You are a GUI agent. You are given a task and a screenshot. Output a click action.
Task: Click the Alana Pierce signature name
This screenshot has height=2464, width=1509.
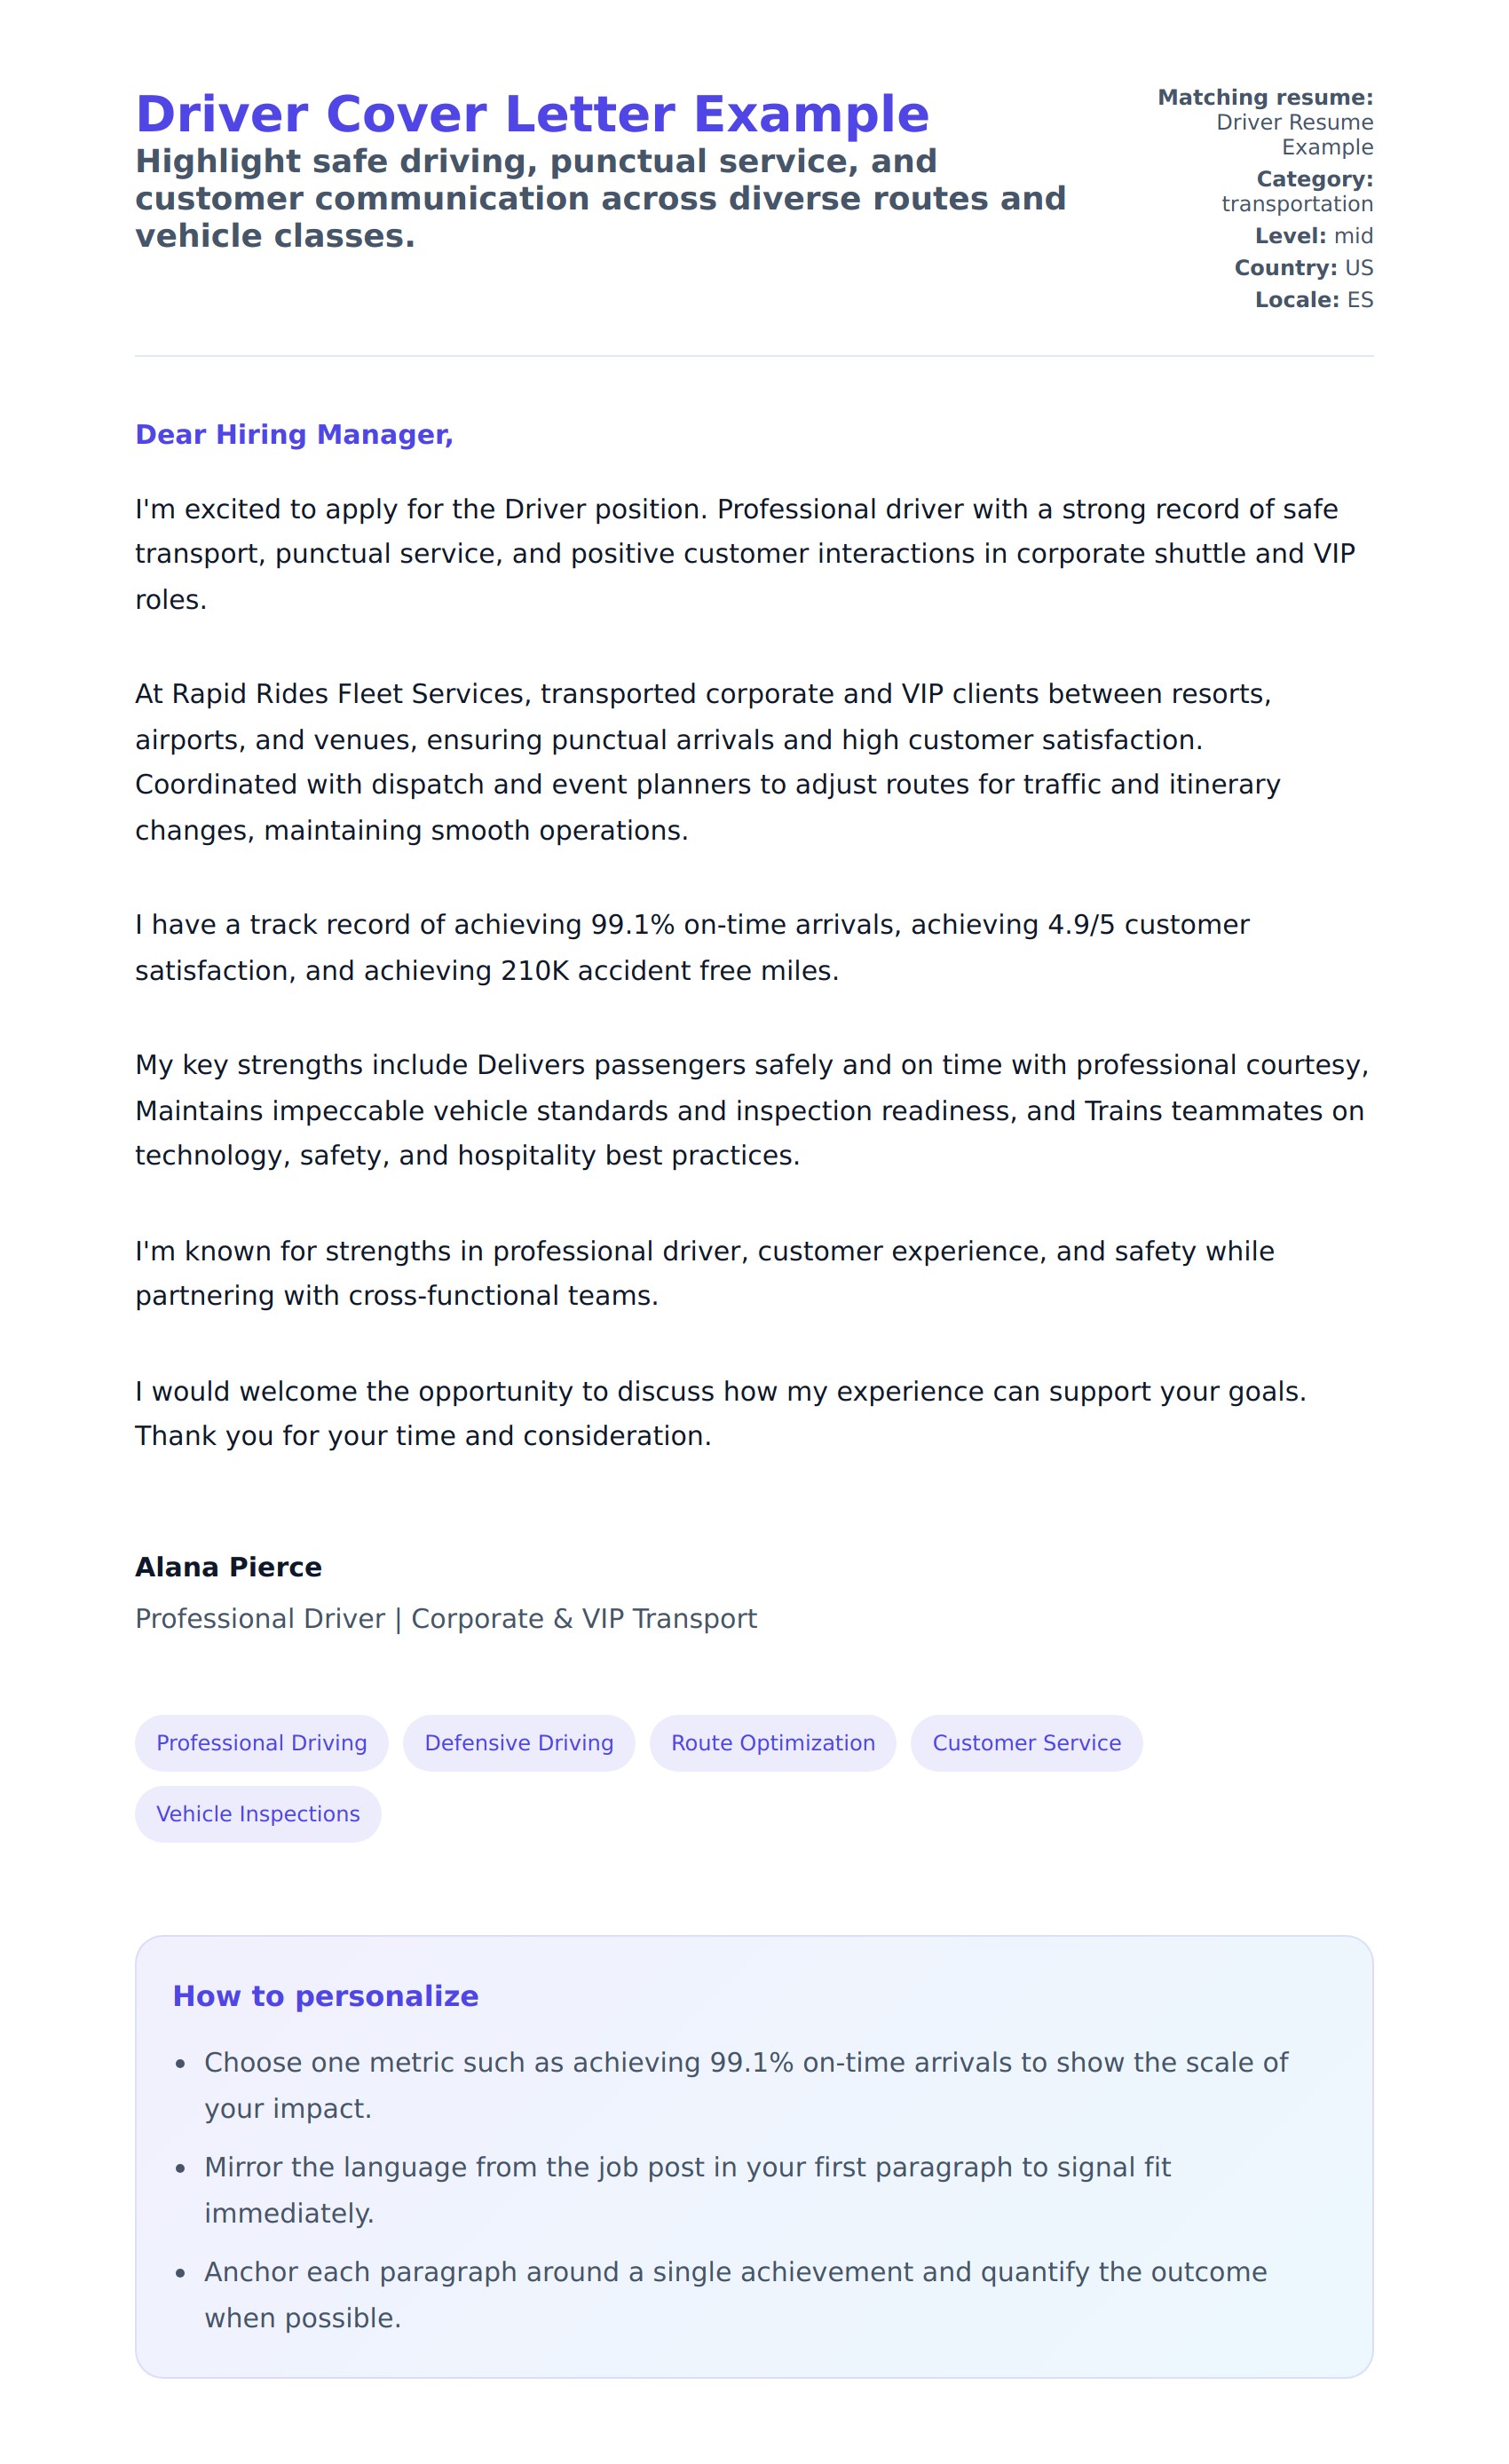228,1567
